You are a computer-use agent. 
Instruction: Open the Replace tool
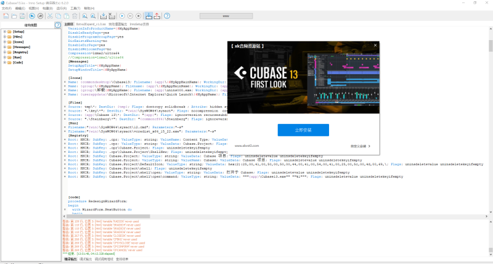[93, 16]
